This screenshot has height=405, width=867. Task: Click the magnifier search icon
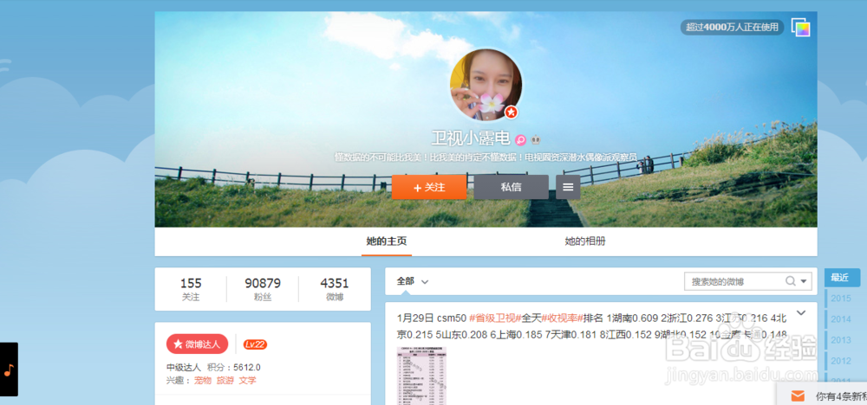pyautogui.click(x=791, y=281)
